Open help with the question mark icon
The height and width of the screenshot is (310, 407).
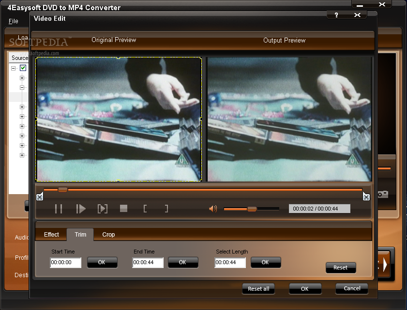[x=336, y=15]
